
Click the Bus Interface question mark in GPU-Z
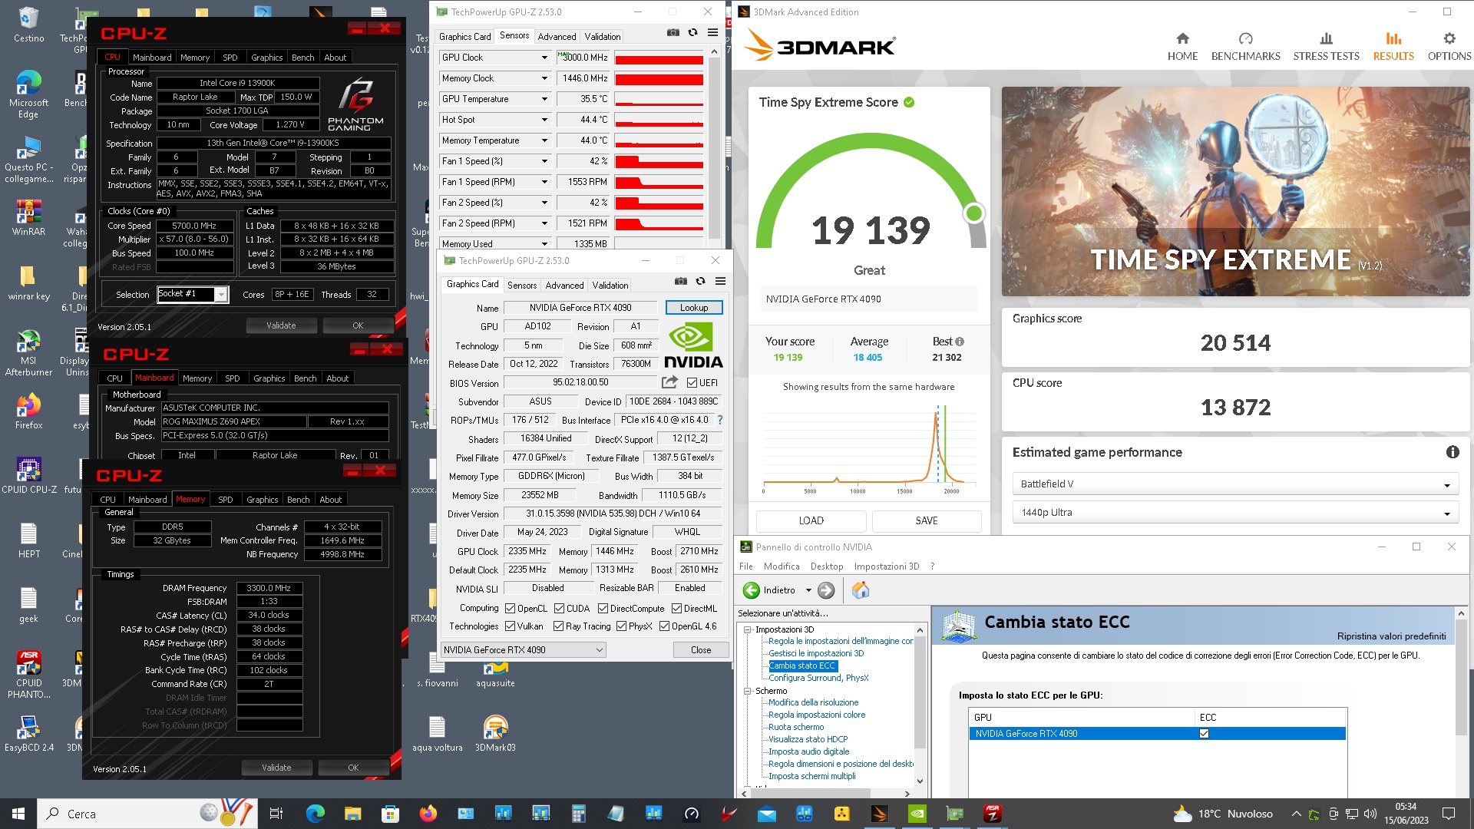[720, 420]
